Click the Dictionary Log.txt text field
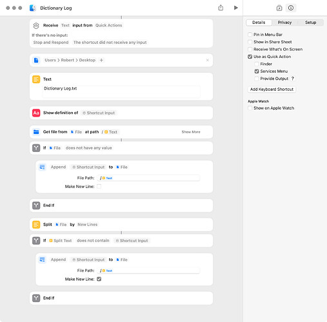This screenshot has height=322, width=327. pyautogui.click(x=121, y=91)
